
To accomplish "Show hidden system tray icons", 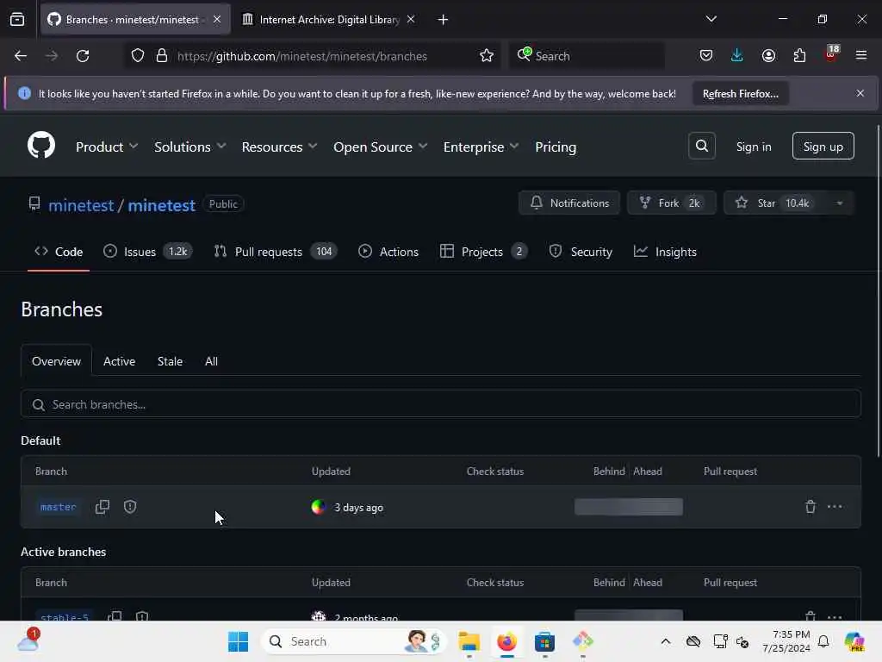I will tap(666, 641).
